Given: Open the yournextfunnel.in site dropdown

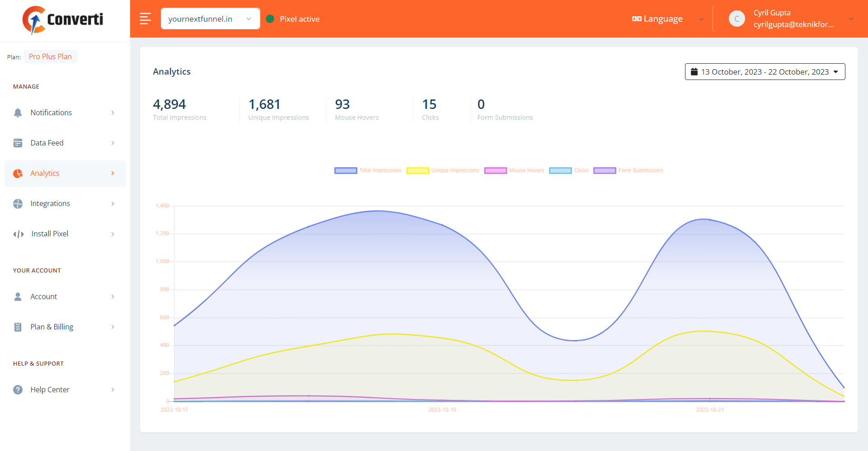Looking at the screenshot, I should 210,19.
